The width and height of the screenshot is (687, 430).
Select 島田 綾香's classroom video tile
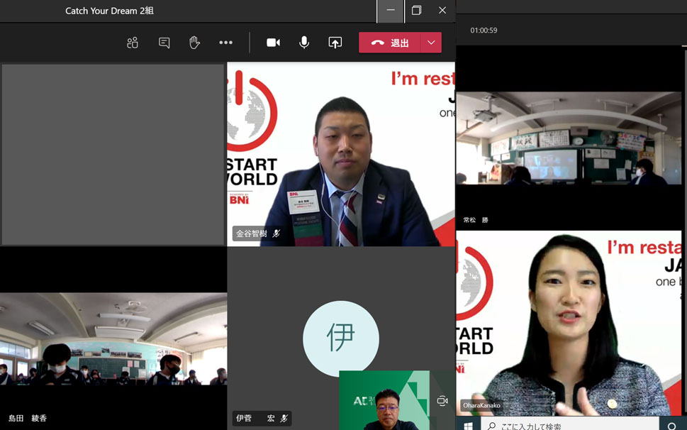click(x=113, y=338)
